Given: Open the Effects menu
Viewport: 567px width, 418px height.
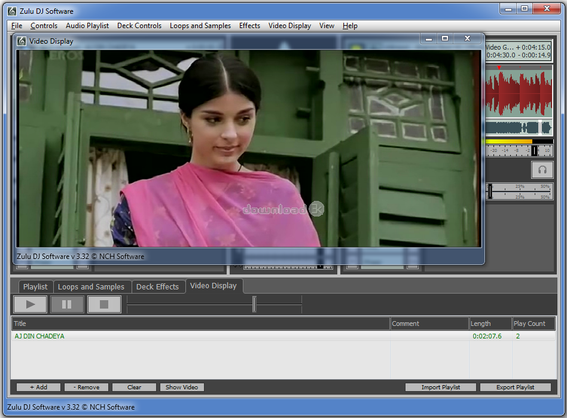Looking at the screenshot, I should click(249, 26).
